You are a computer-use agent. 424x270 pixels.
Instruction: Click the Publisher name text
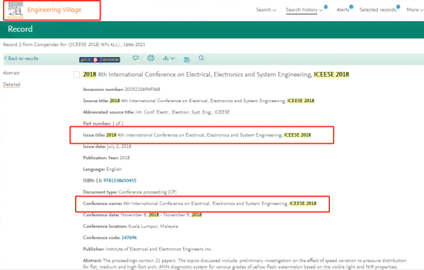tap(159, 249)
